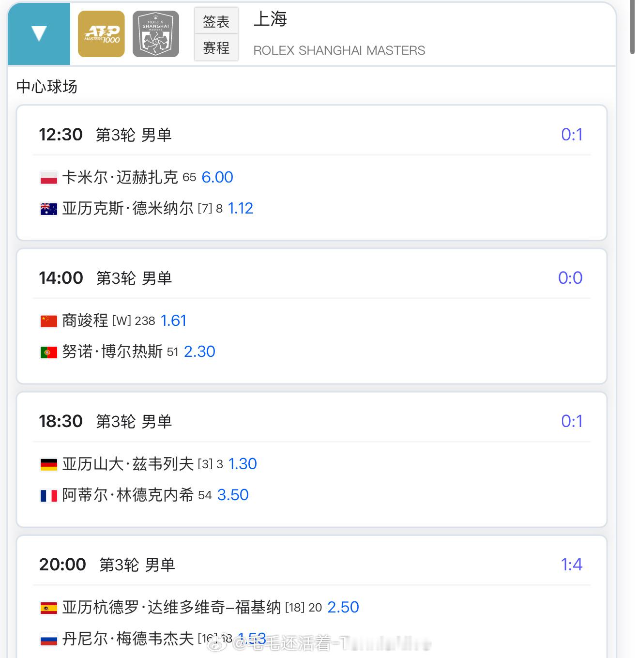
Task: Click odds 6.00 for 卡米尔·迈赫扎克
Action: (217, 177)
